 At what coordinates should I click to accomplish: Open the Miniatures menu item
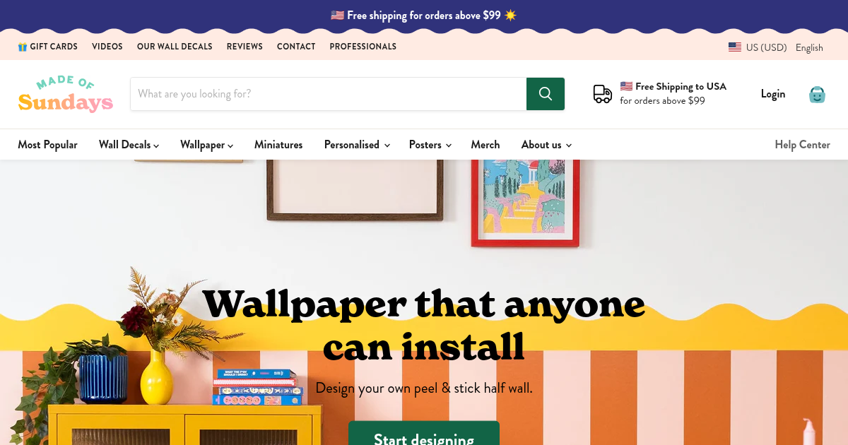(x=278, y=145)
